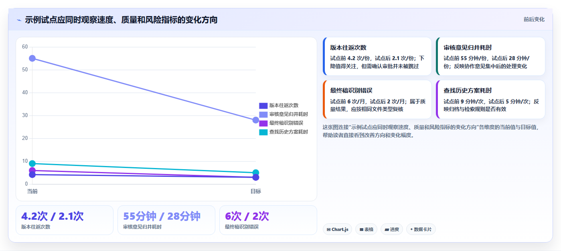561x251 pixels.
Task: Click the 当前 x-axis label
Action: pyautogui.click(x=32, y=191)
